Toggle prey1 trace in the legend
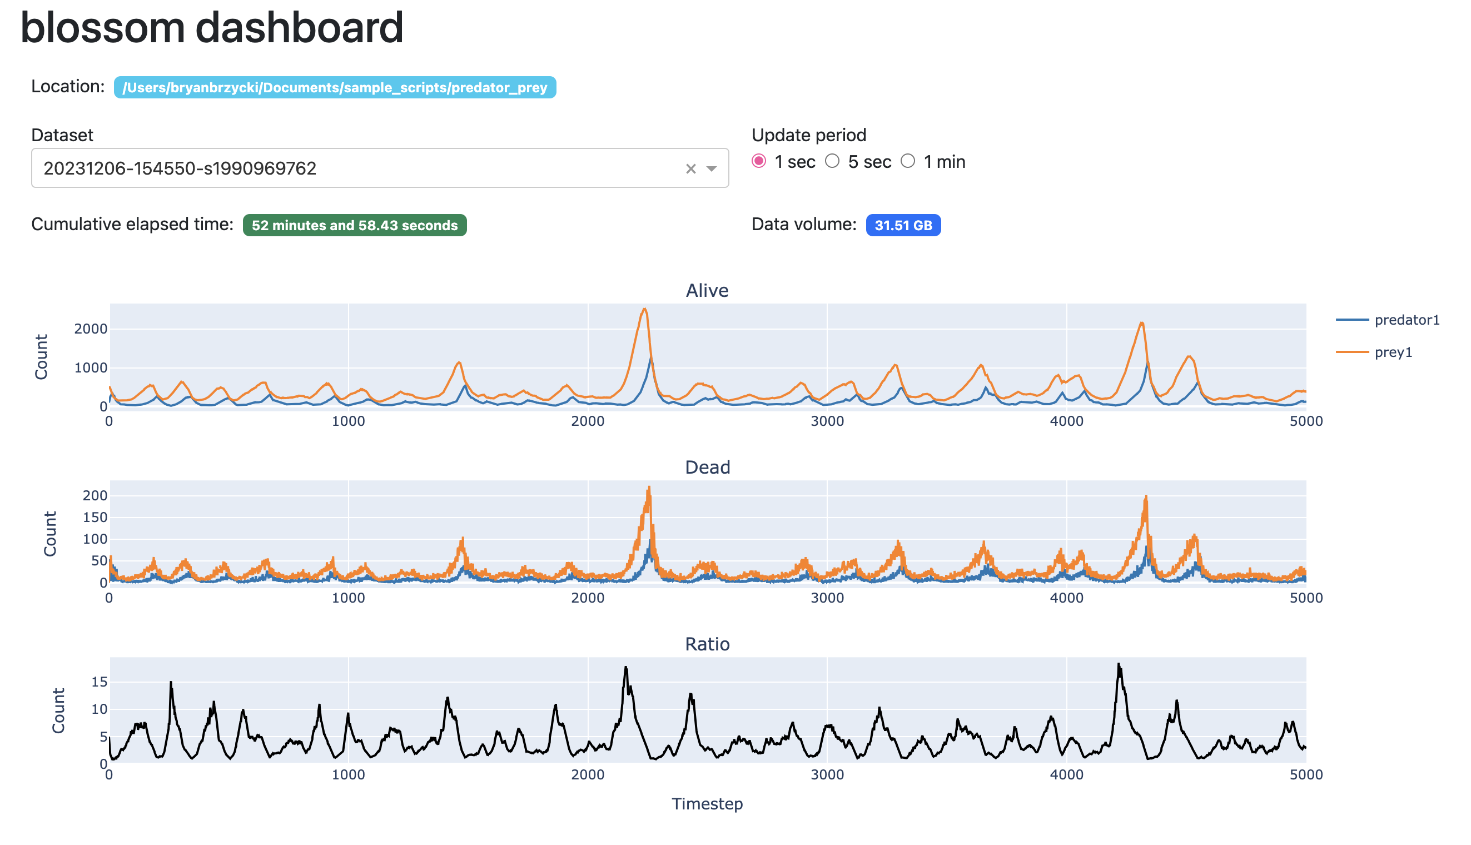Image resolution: width=1471 pixels, height=845 pixels. (1393, 352)
